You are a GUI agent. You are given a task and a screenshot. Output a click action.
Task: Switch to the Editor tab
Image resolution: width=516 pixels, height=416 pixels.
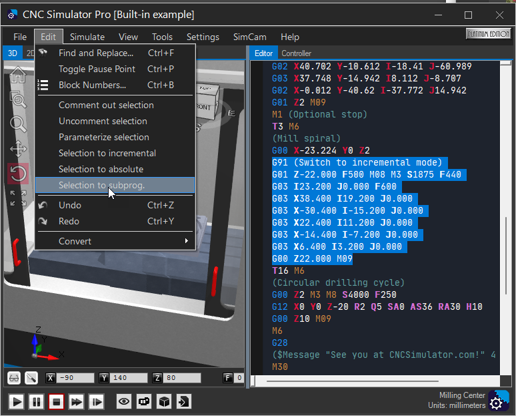click(x=263, y=53)
